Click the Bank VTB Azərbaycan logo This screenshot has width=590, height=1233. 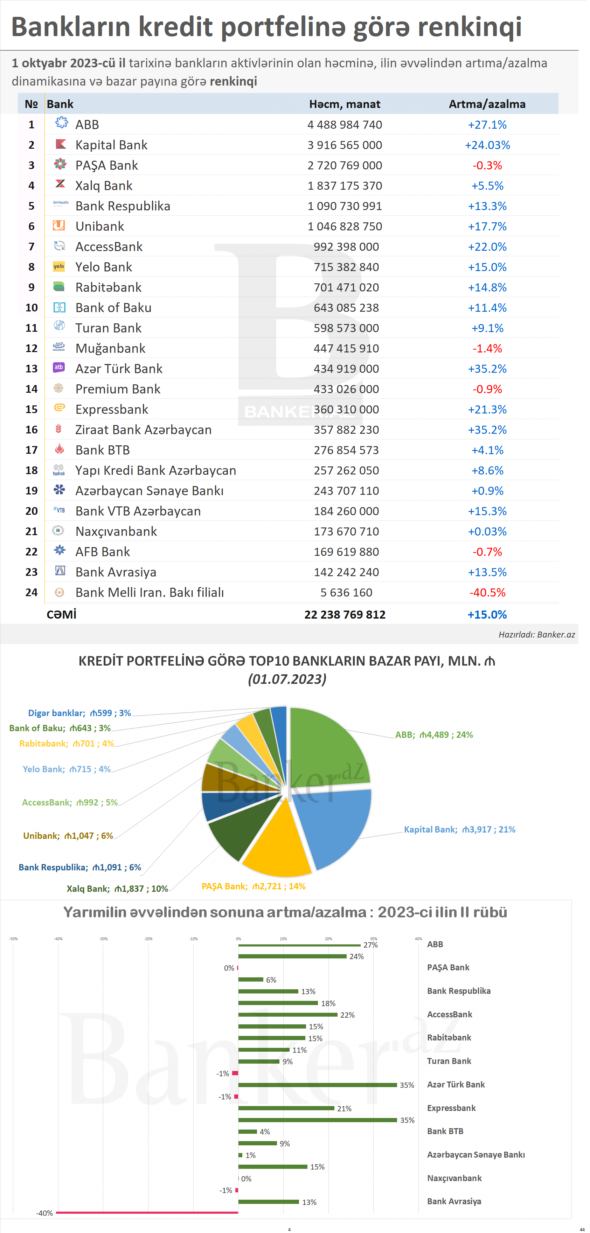59,510
